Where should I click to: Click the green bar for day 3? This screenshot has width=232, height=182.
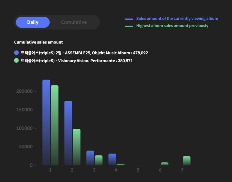click(99, 160)
